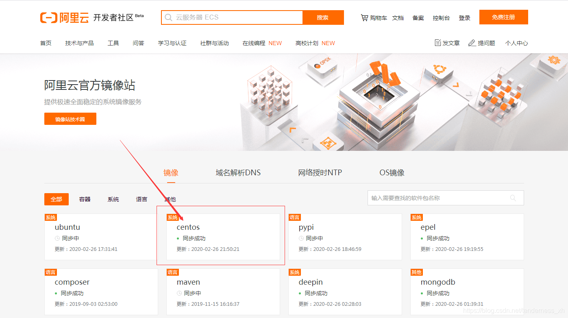Click the maven syncing clock icon
The width and height of the screenshot is (568, 318).
tap(179, 293)
